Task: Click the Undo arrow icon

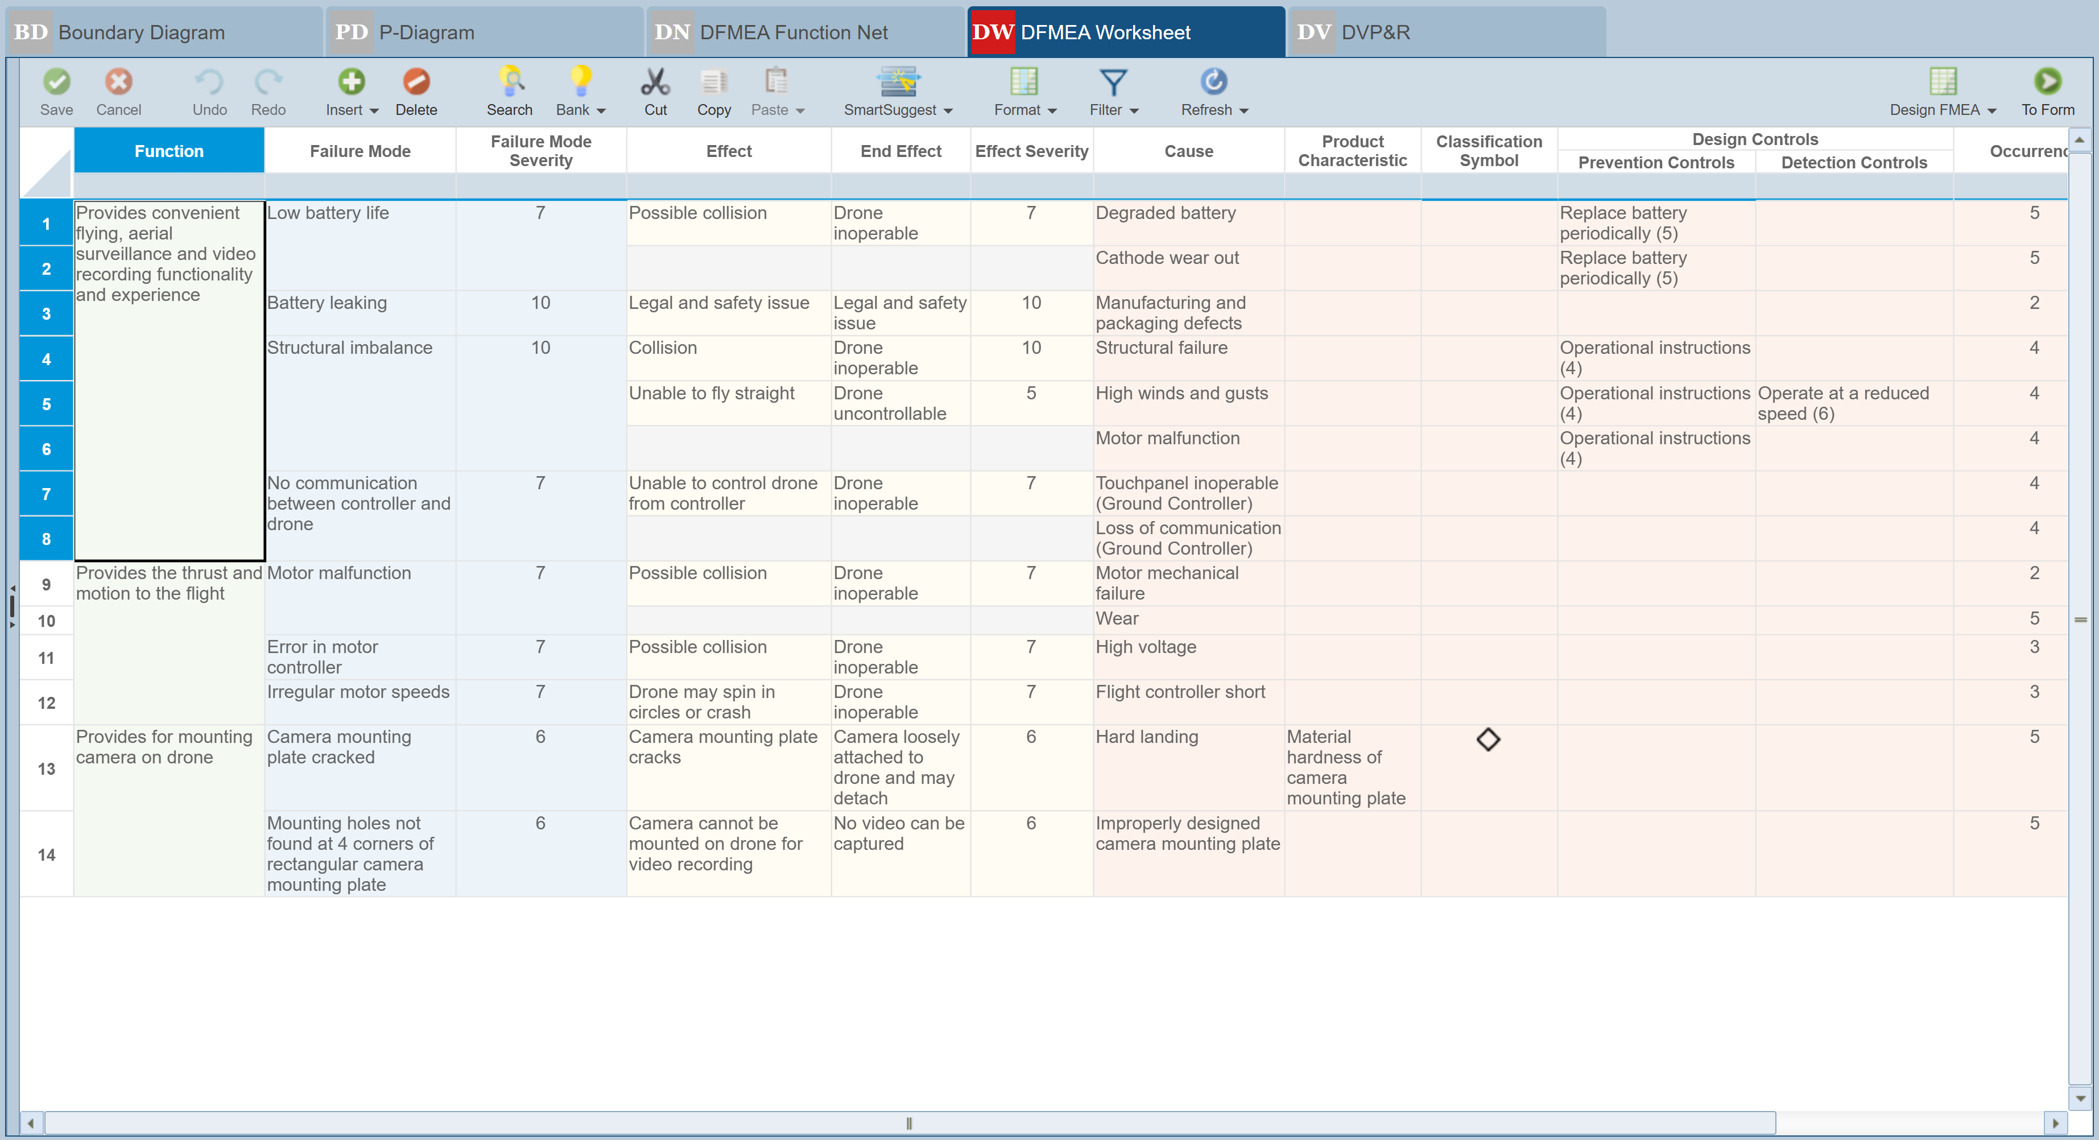Action: click(x=209, y=81)
